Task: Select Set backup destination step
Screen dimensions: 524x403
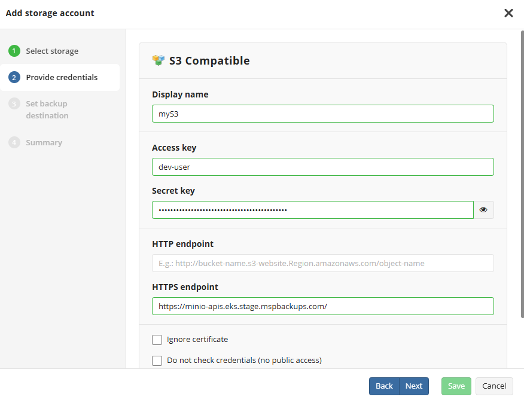Action: tap(47, 109)
